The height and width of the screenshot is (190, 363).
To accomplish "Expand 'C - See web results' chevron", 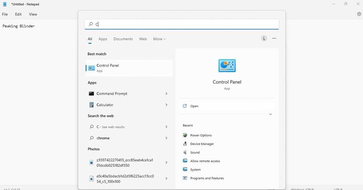I will tap(166, 127).
